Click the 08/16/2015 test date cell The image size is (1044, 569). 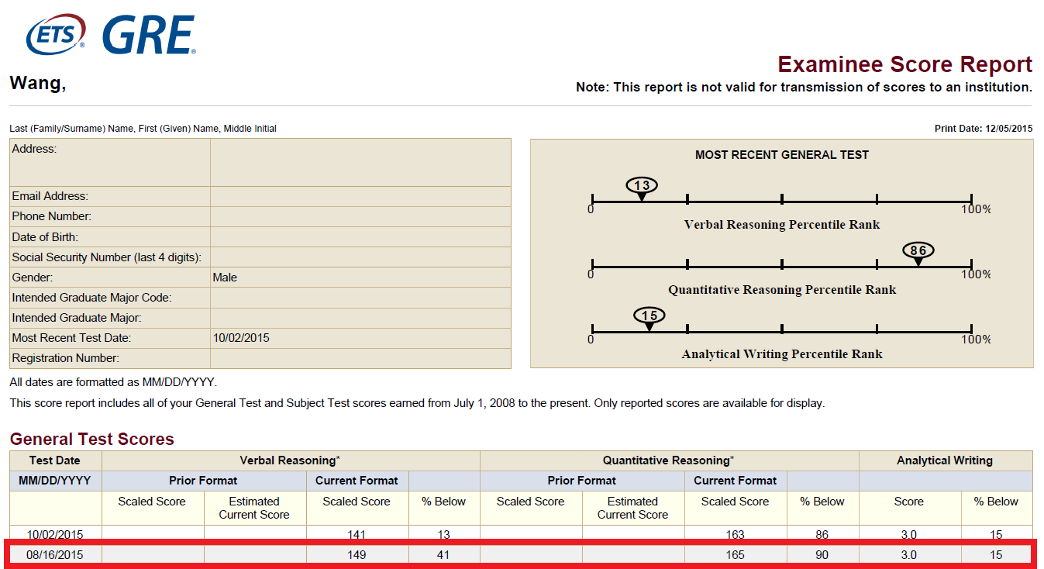click(x=55, y=555)
